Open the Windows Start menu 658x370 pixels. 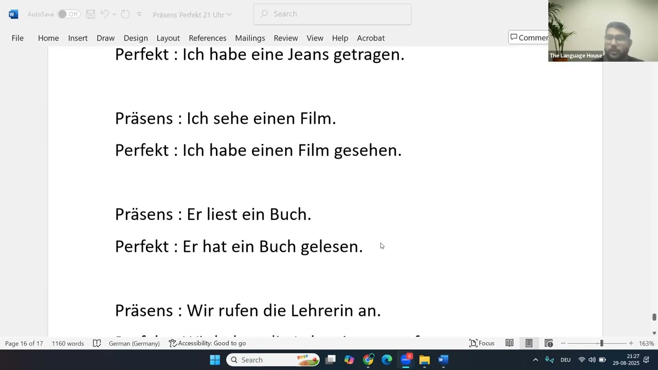[x=215, y=360]
